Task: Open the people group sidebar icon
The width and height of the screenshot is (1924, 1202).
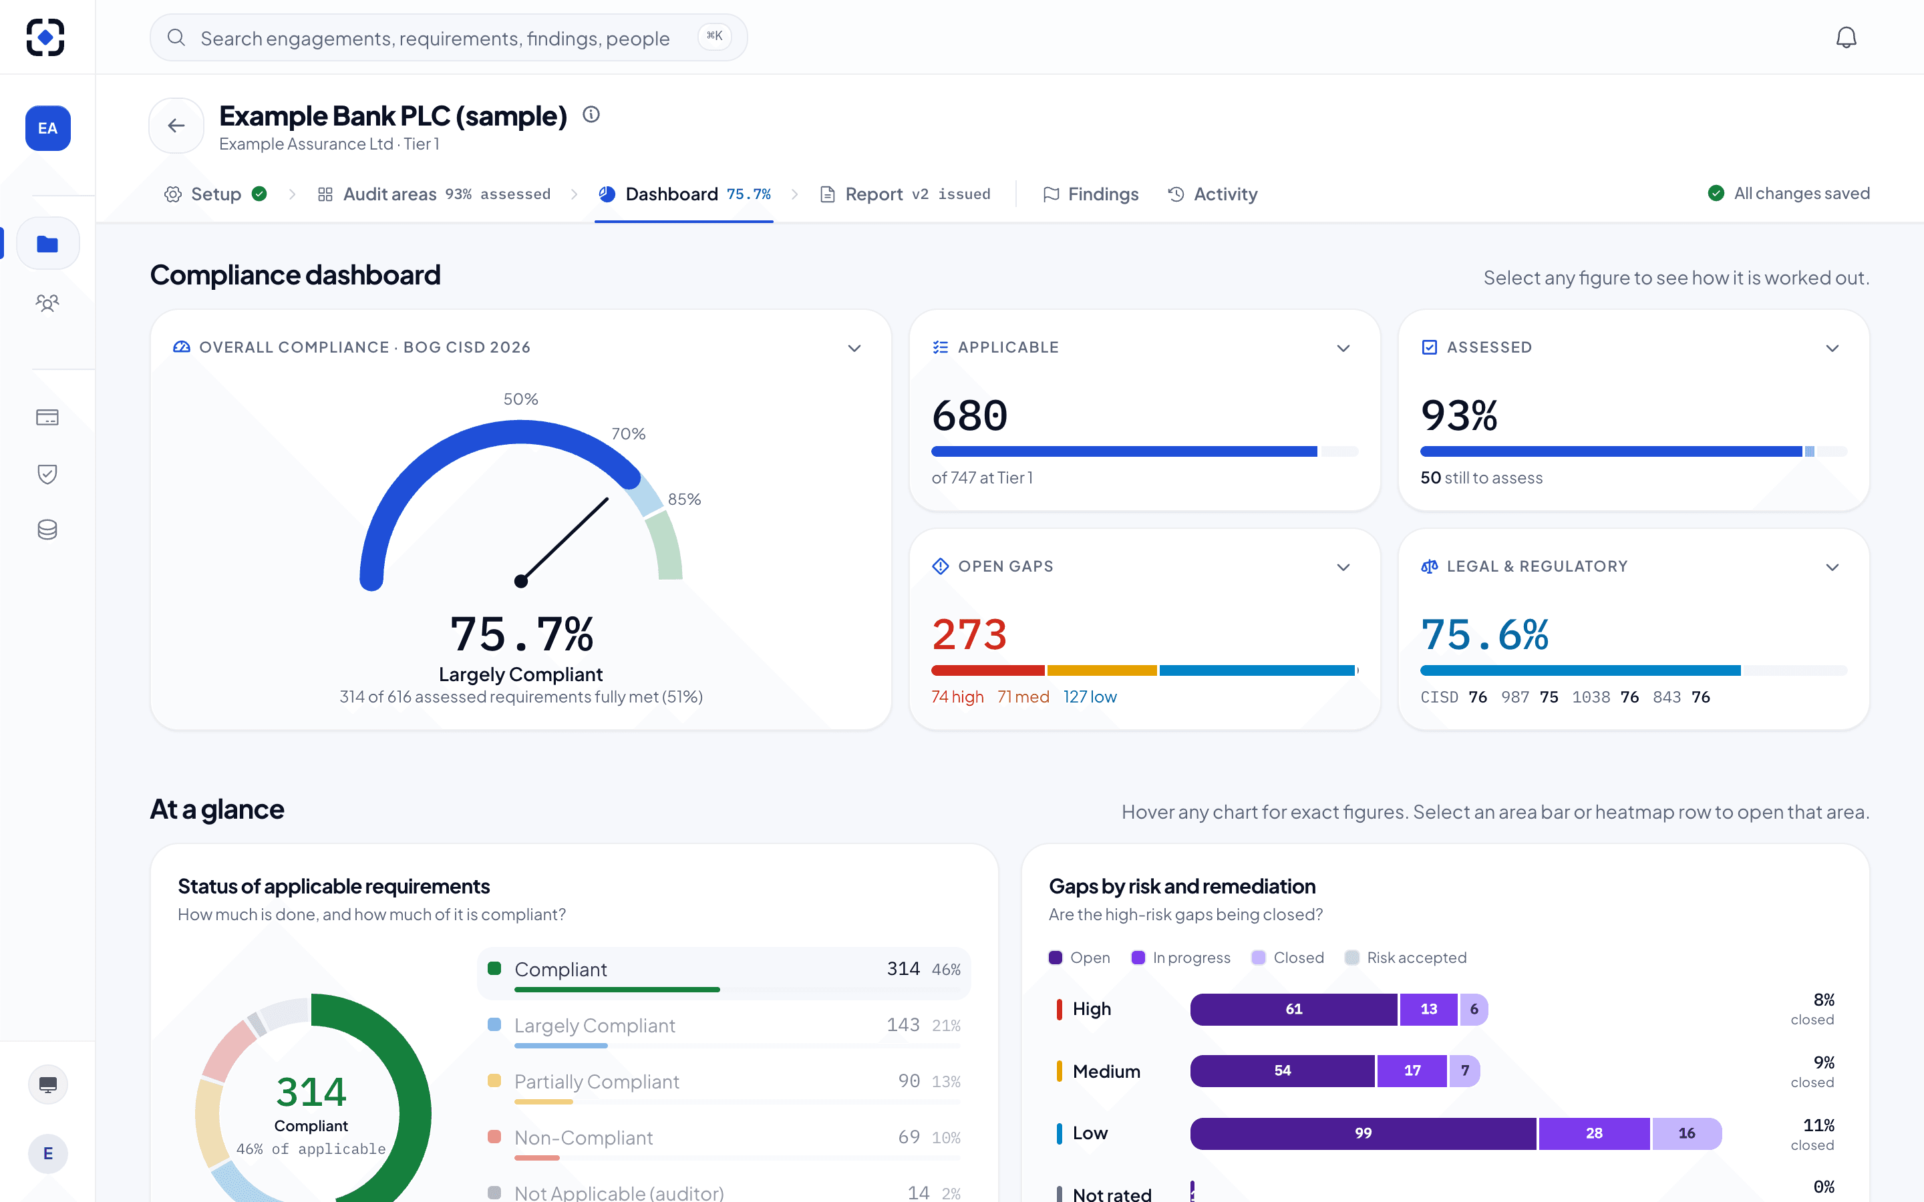Action: (x=47, y=303)
